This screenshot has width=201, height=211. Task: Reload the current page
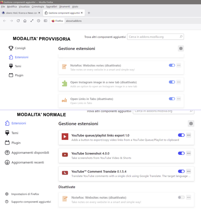pos(18,21)
